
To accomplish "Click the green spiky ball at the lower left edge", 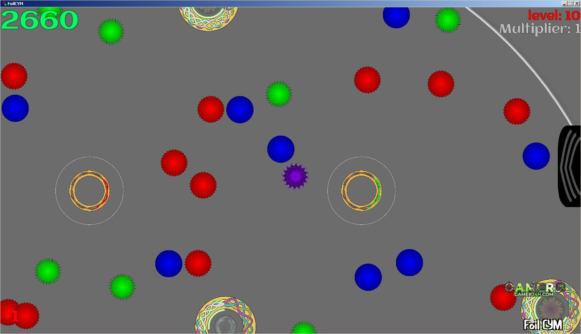I will coord(48,271).
